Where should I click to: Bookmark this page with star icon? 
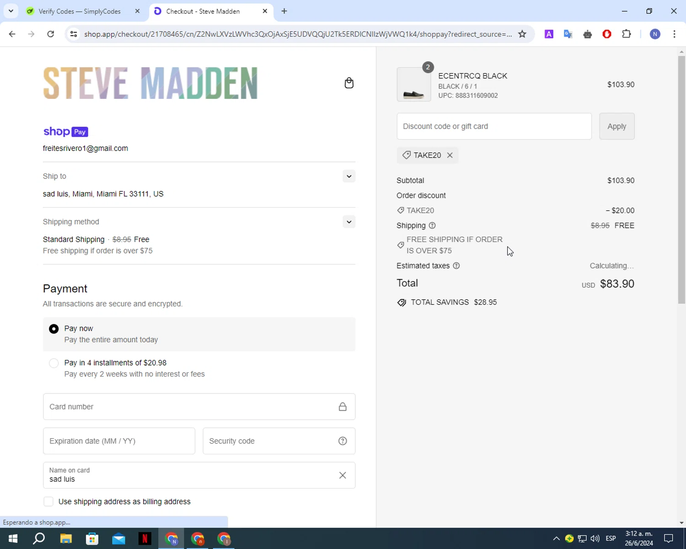point(522,34)
